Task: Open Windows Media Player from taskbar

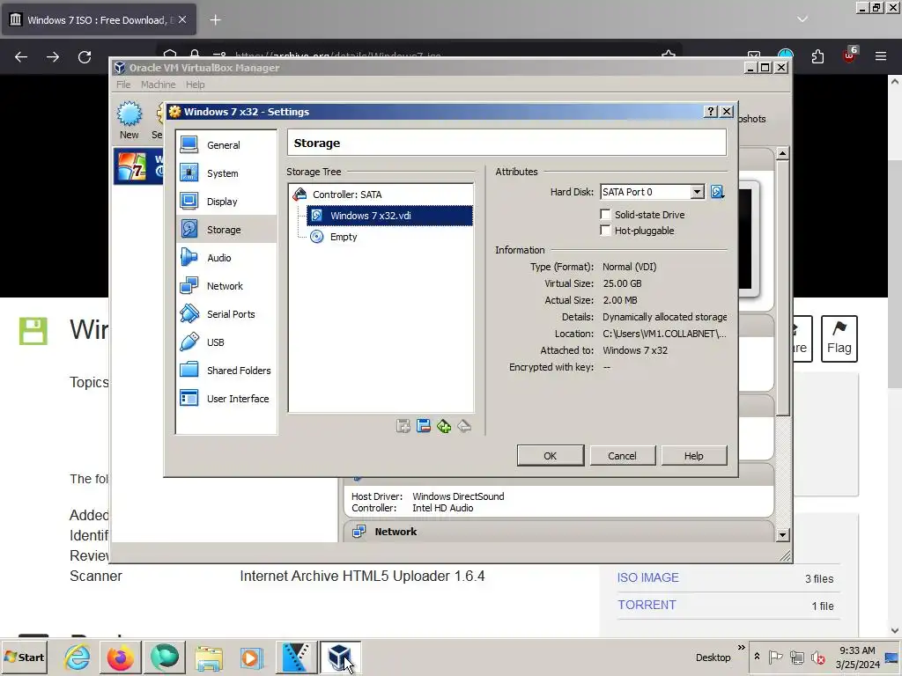Action: pos(251,657)
